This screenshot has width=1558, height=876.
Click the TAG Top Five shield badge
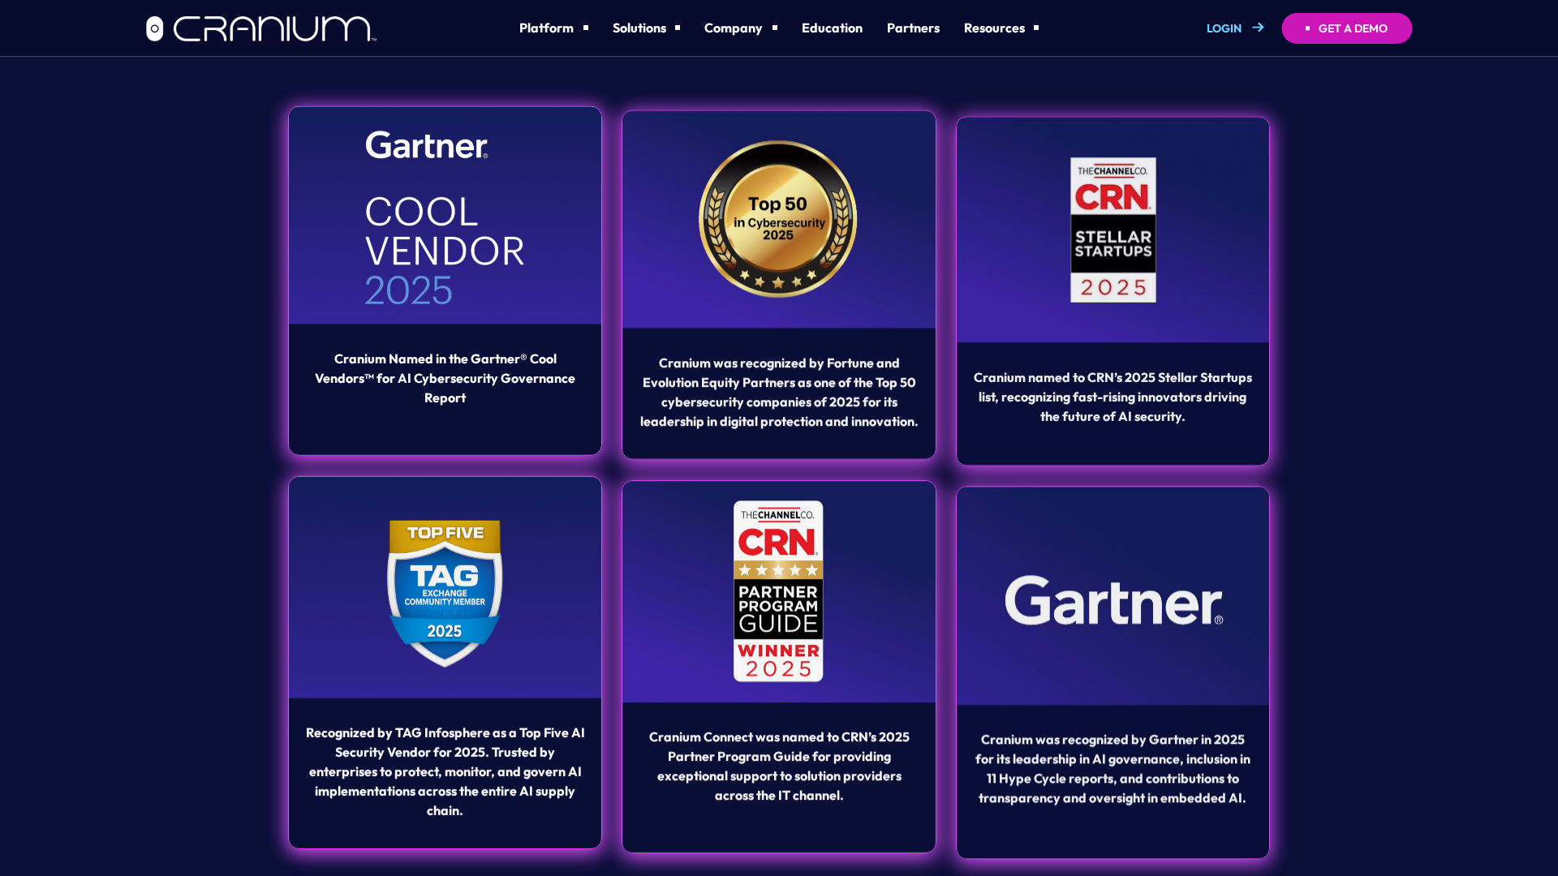coord(445,593)
